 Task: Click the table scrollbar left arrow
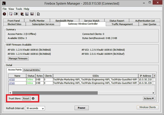(x=10, y=93)
